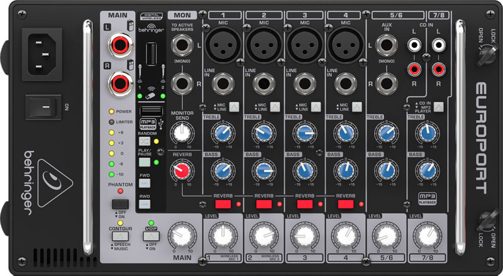Click the MONITOR SEND knob

182,133
